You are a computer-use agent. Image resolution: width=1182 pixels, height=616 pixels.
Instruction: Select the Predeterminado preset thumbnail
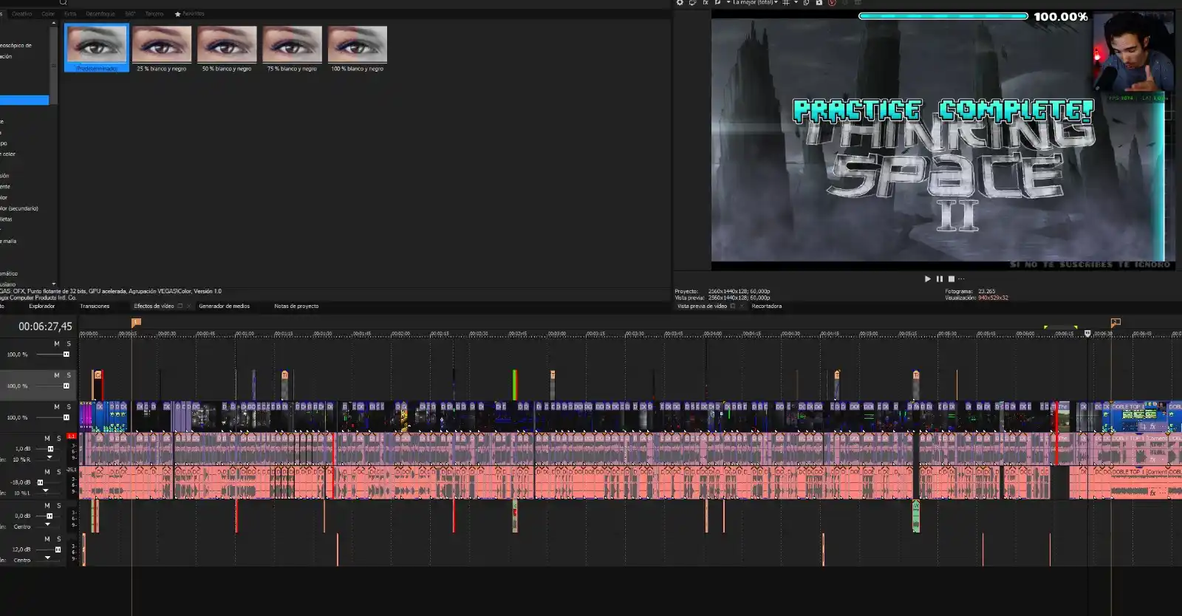(x=97, y=47)
